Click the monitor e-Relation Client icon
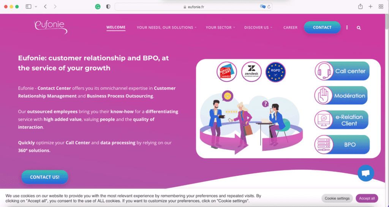Viewport: 389px width, 207px height. [324, 120]
